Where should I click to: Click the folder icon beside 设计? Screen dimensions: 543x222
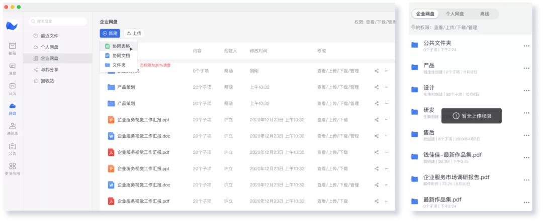pyautogui.click(x=414, y=90)
